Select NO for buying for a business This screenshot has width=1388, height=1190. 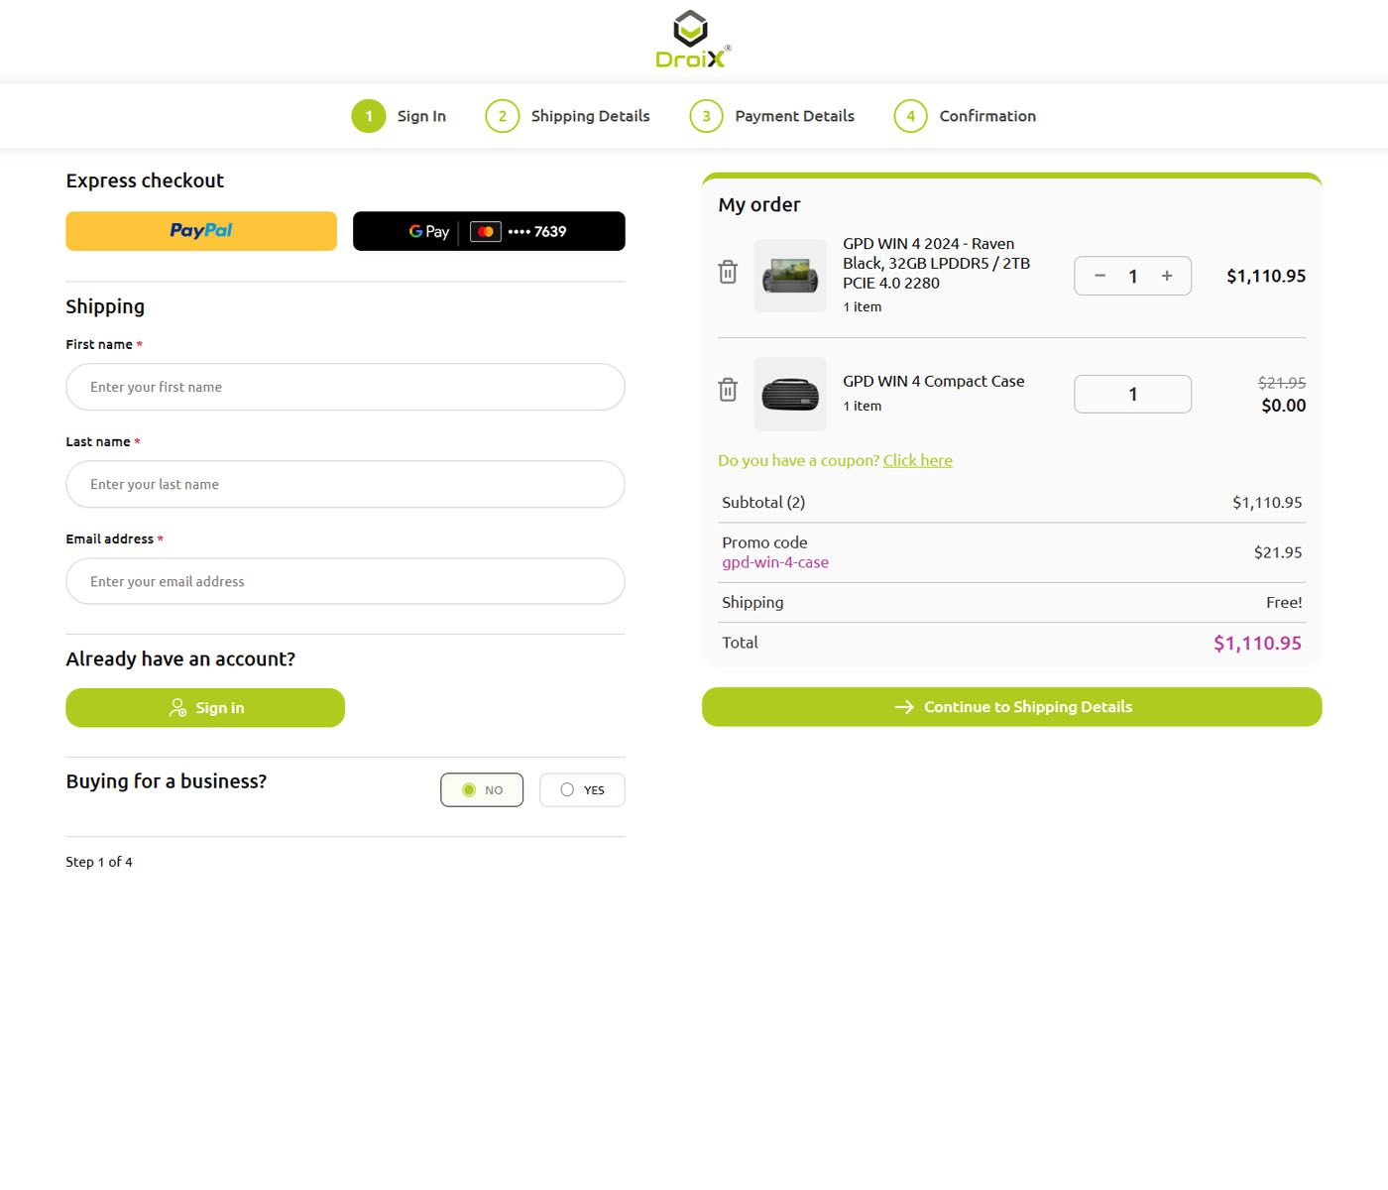[x=482, y=790]
